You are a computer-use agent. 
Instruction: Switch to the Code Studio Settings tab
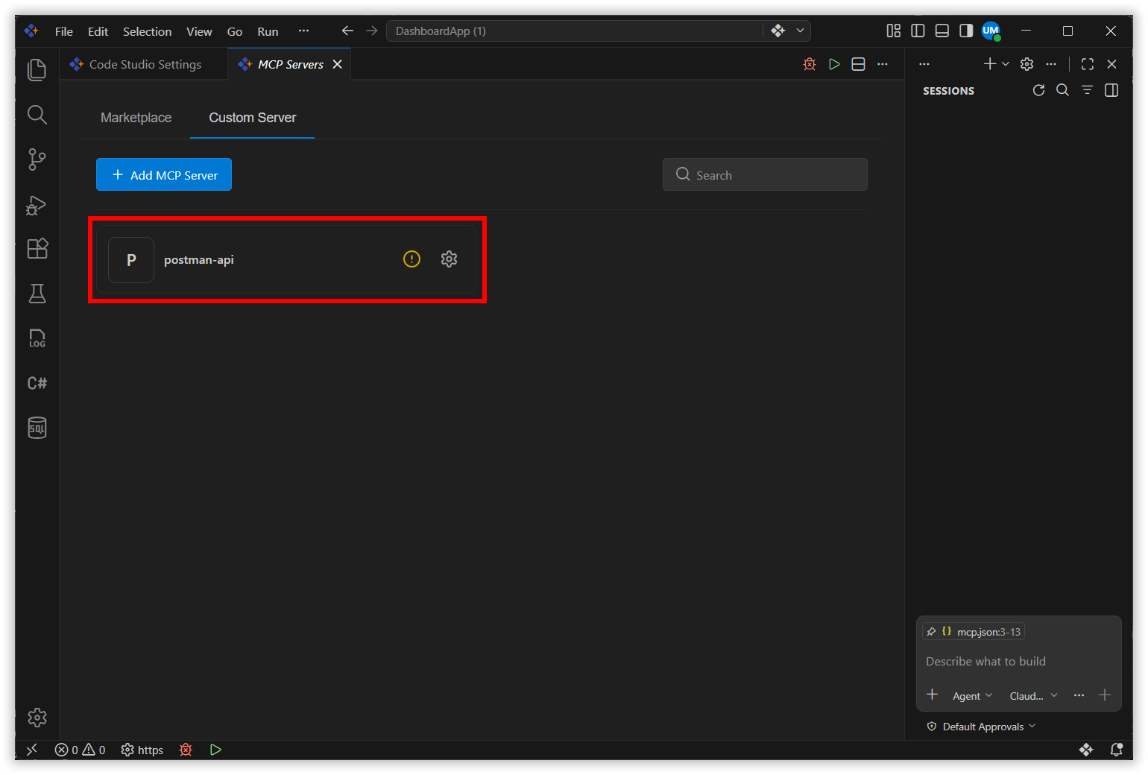pyautogui.click(x=145, y=64)
